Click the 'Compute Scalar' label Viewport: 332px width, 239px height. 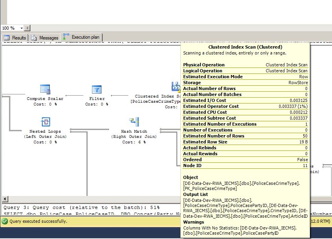point(45,98)
